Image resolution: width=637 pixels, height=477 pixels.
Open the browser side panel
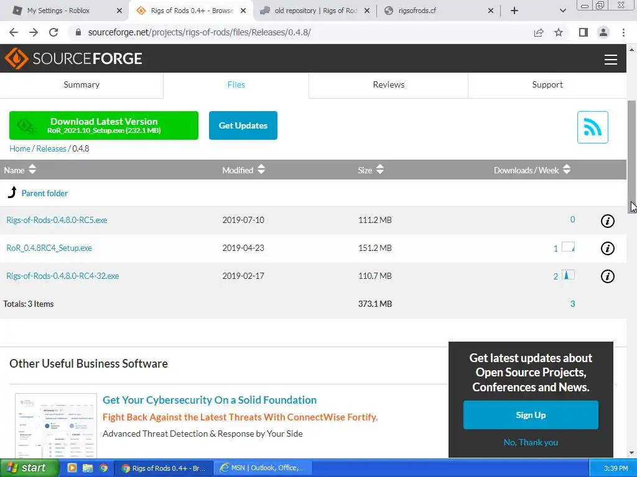coord(584,32)
